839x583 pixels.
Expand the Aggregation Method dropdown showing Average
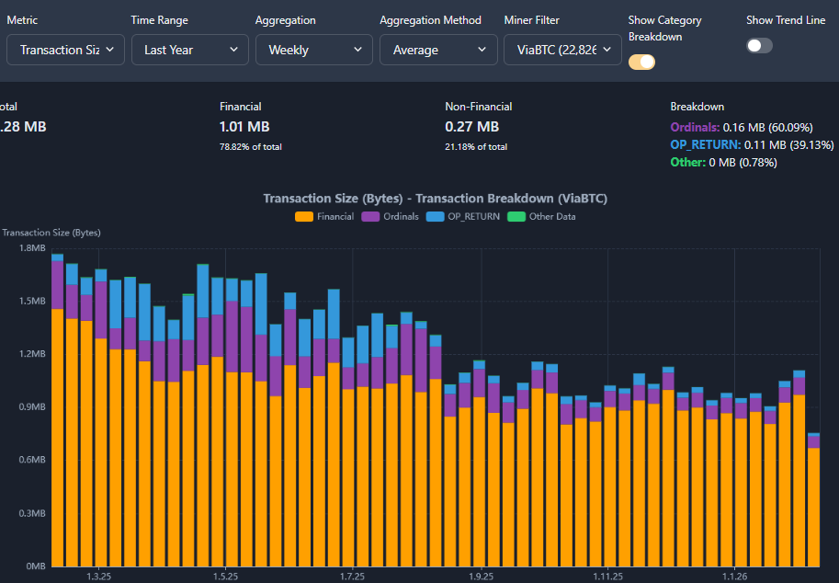point(438,50)
